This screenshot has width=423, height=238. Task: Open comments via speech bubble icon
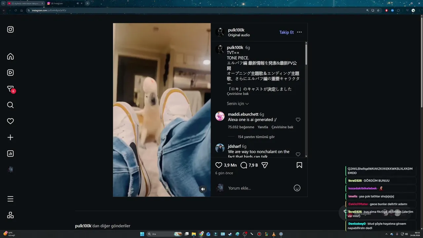244,165
